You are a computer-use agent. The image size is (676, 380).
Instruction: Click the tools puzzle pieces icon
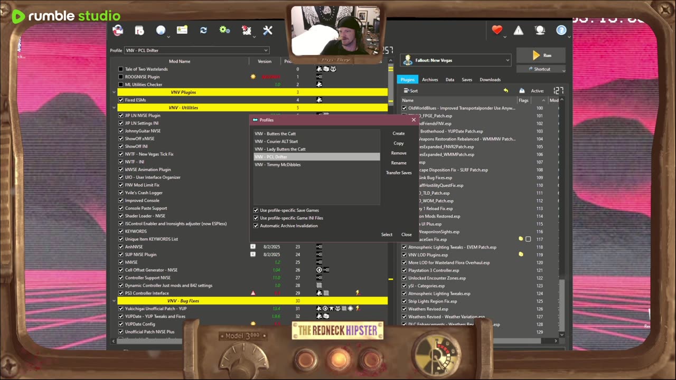tap(246, 31)
